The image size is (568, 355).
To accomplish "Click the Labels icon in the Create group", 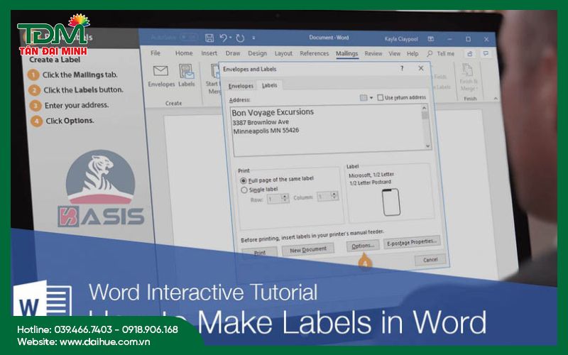I will point(187,72).
